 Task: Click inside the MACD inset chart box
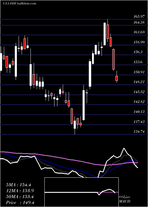pos(81,192)
